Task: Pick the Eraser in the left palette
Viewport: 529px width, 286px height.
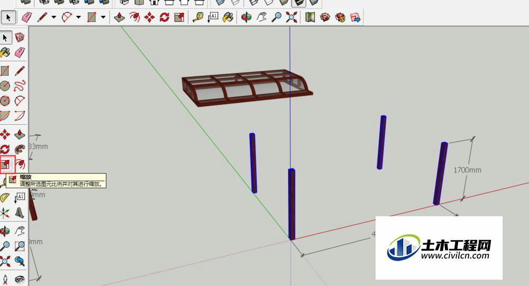Action: click(20, 52)
